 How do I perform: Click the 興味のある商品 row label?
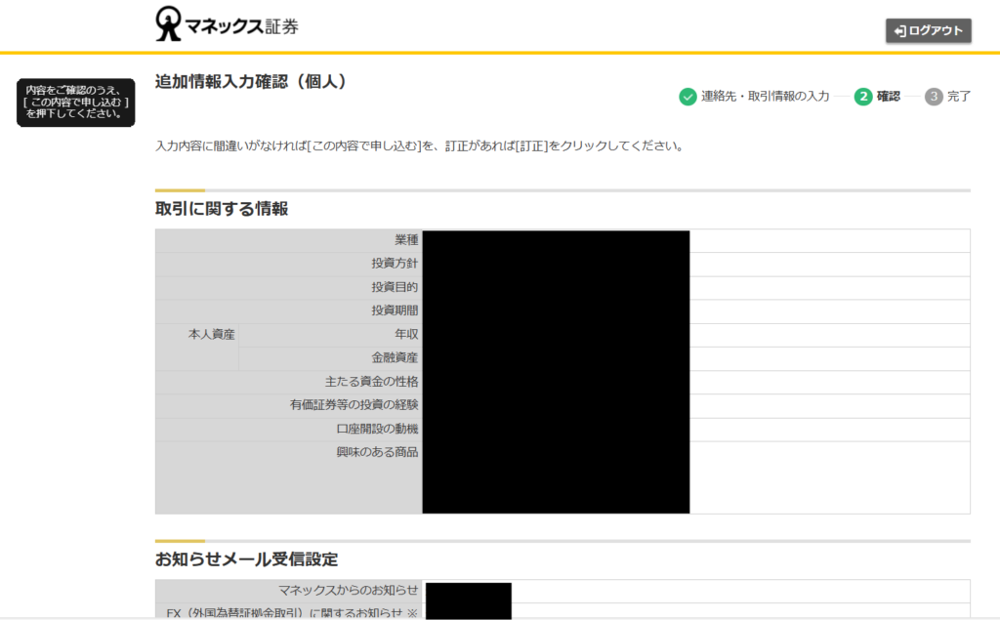pos(377,452)
